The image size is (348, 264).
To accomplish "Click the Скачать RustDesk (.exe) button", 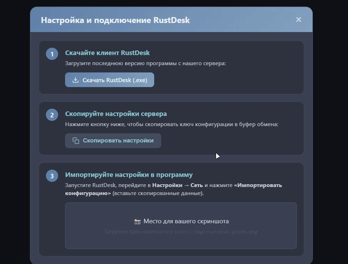I will coord(109,80).
